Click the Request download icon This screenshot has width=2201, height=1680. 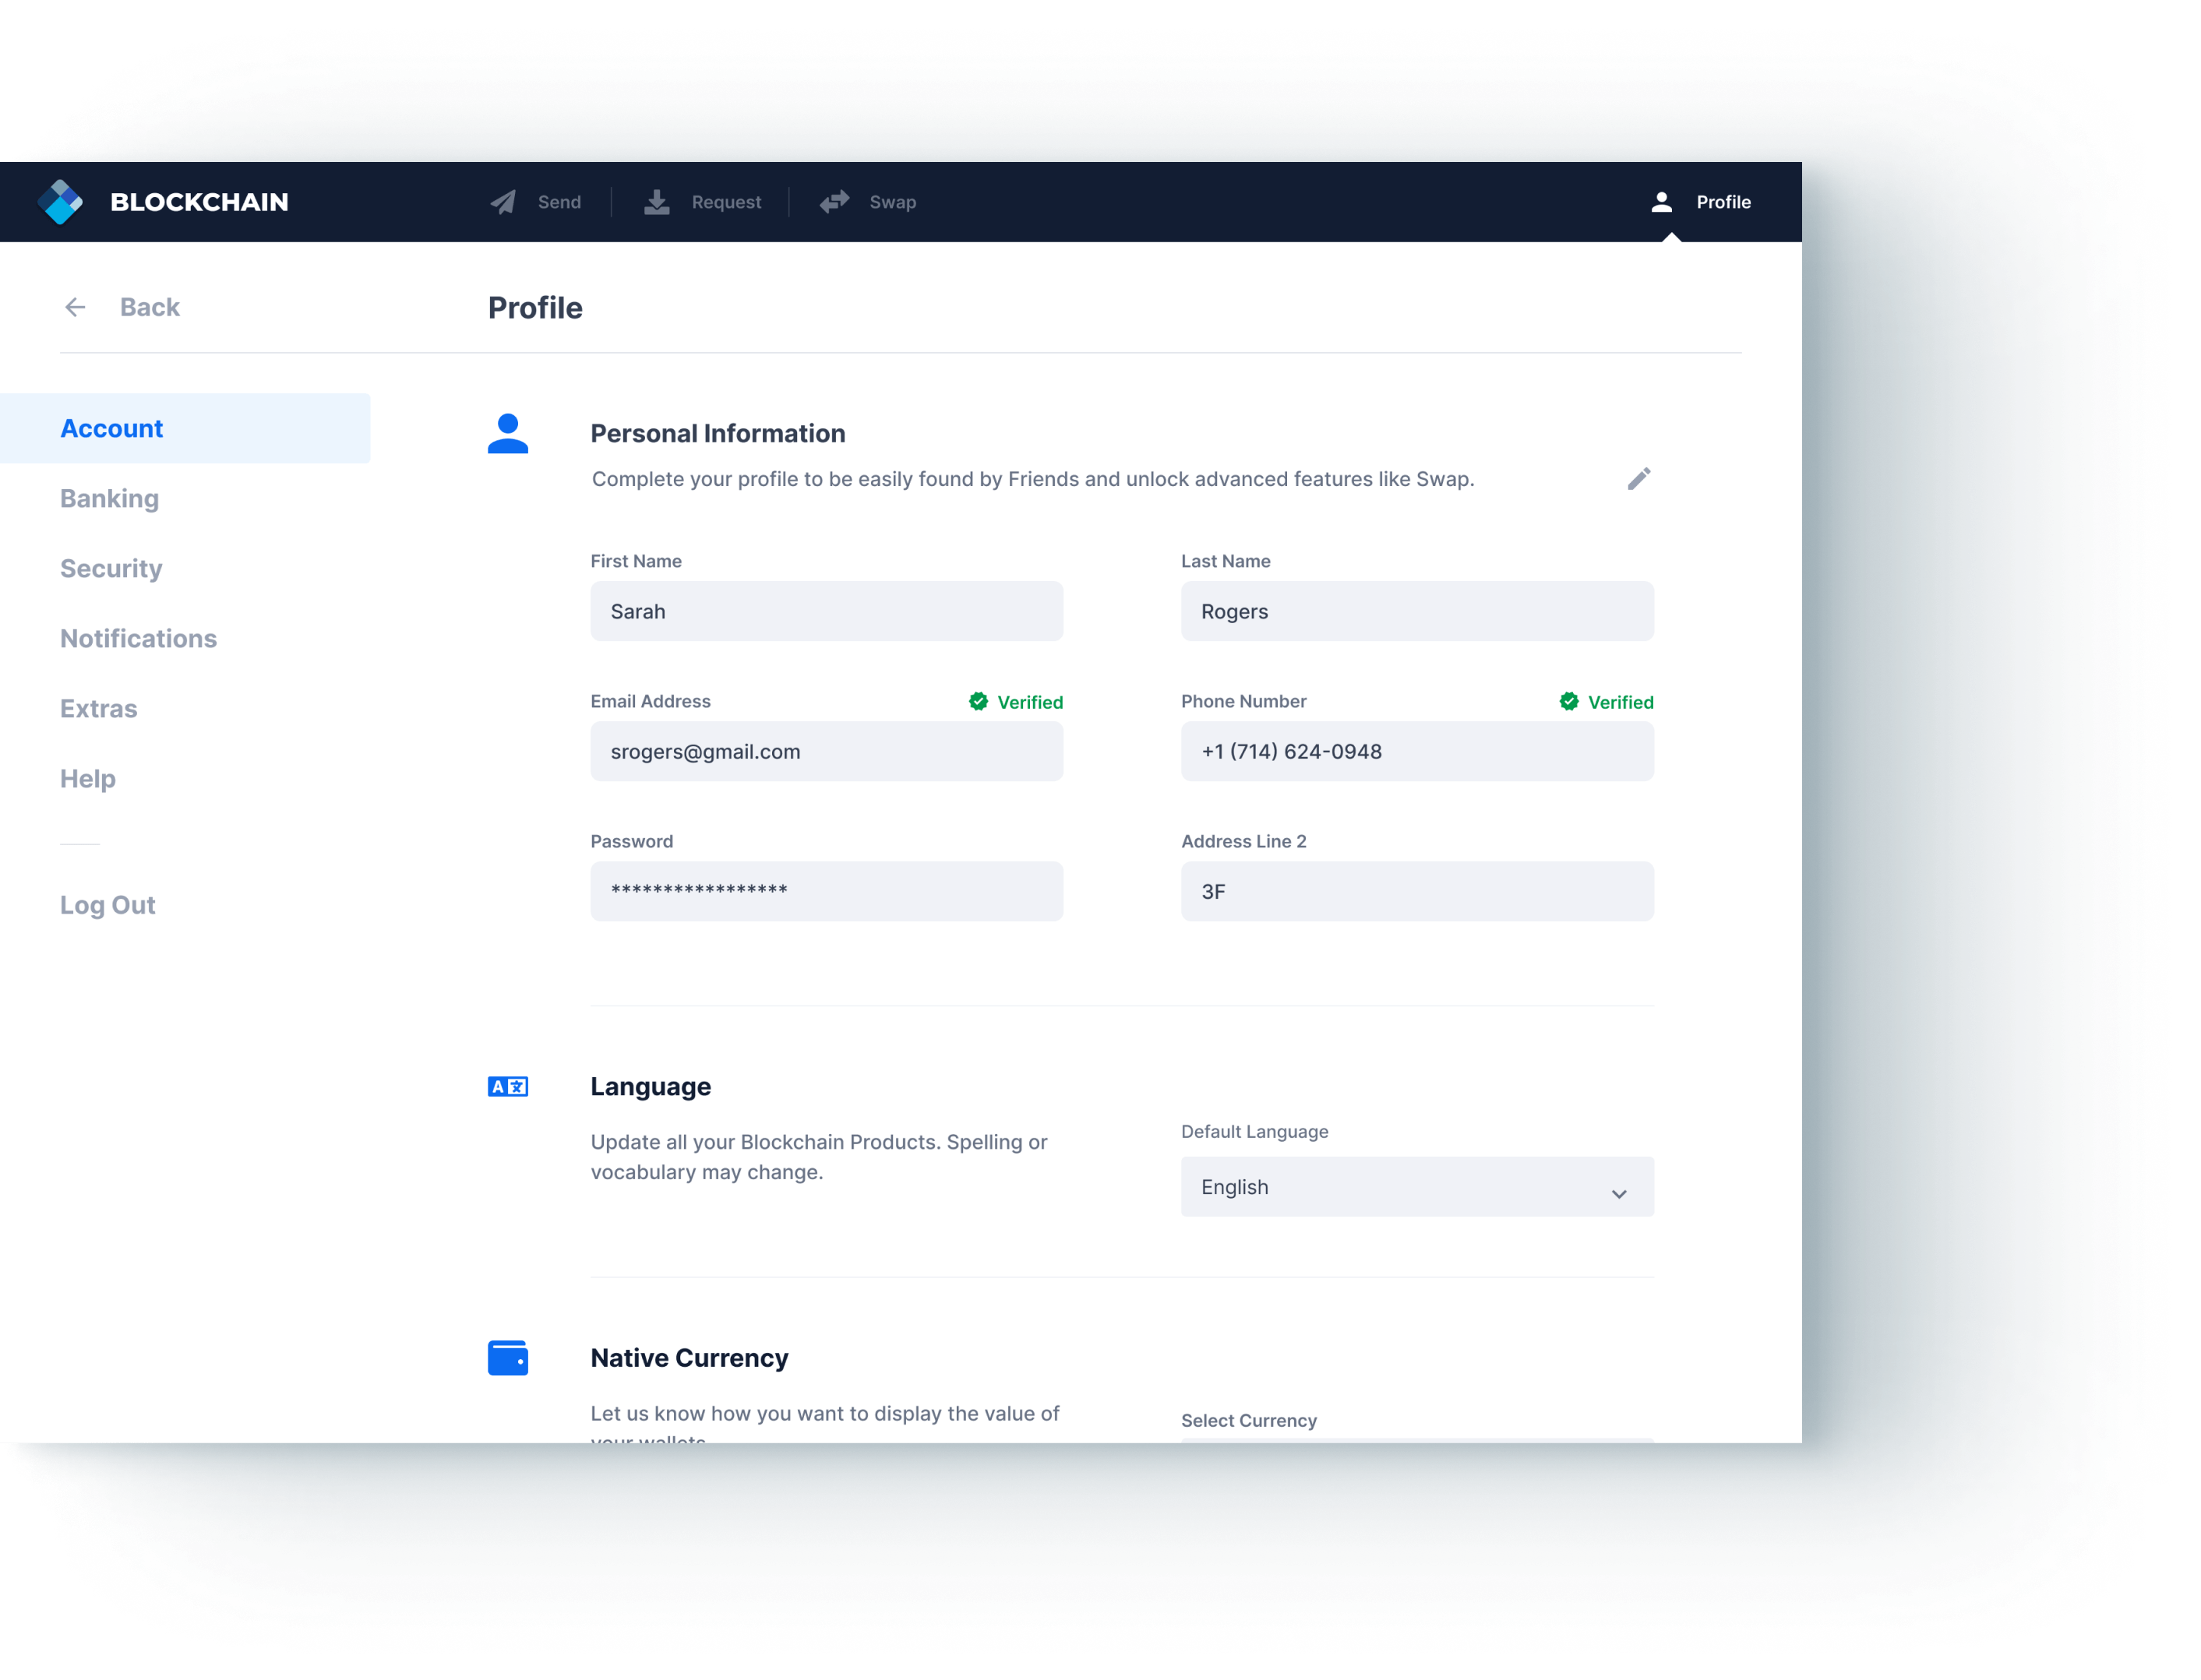coord(656,202)
